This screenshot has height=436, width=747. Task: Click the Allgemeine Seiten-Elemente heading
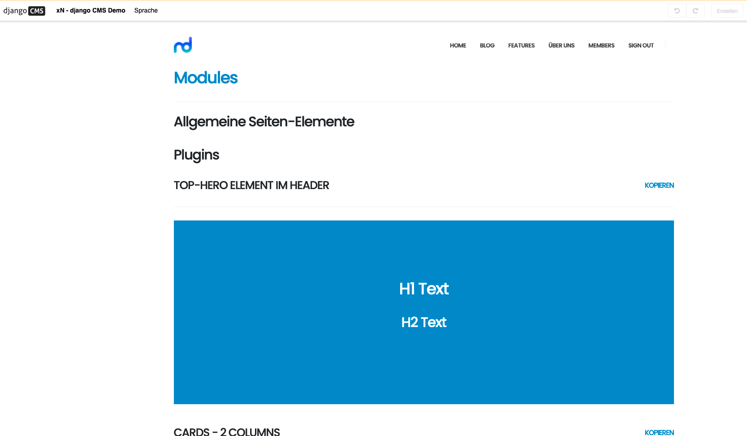pos(264,121)
